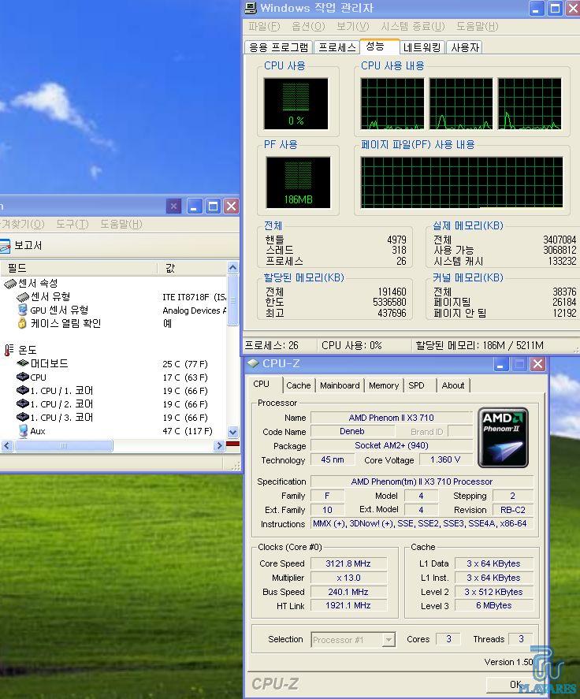Click the Analog Devices GPU sensor value
580x699 pixels.
pos(195,310)
